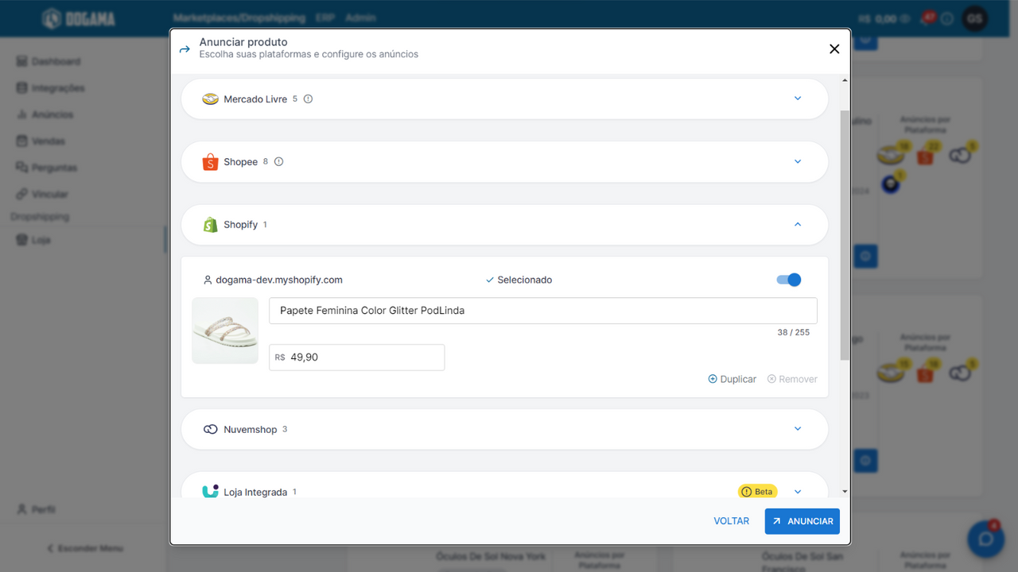The width and height of the screenshot is (1018, 572).
Task: Click the ANUNCIAR button
Action: pos(802,521)
